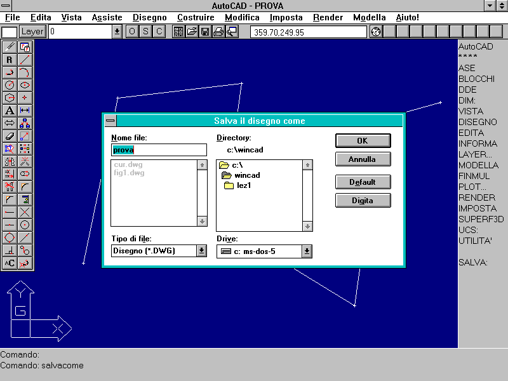Click the white current color swatch
Viewport: 508px width, 381px height.
point(9,32)
